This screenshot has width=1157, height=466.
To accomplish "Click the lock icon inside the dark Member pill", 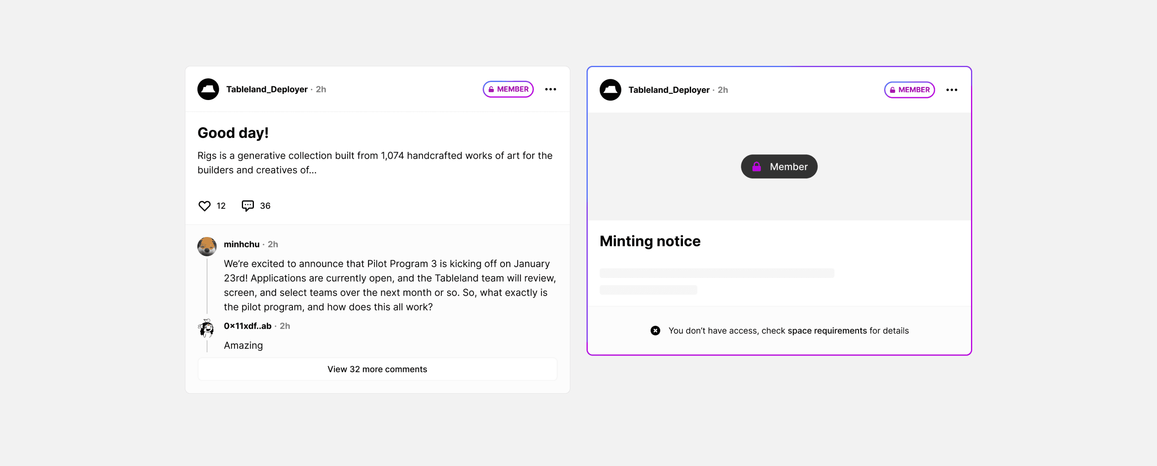I will (x=756, y=166).
